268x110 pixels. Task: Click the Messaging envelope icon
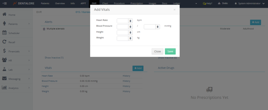click(4, 79)
